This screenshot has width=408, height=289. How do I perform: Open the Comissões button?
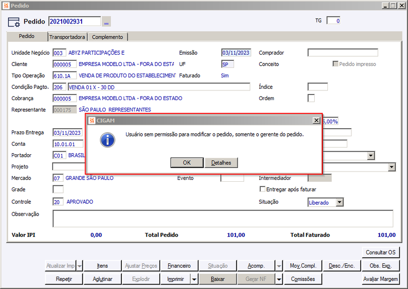303,279
